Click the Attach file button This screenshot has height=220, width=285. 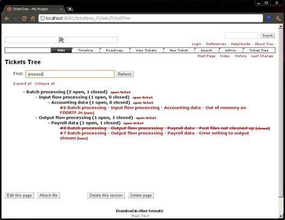(x=49, y=195)
